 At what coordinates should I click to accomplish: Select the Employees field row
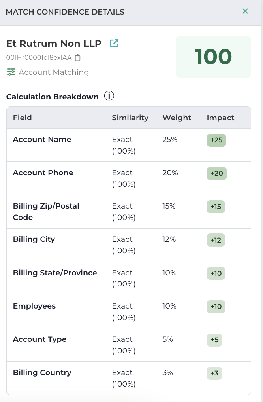(34, 306)
